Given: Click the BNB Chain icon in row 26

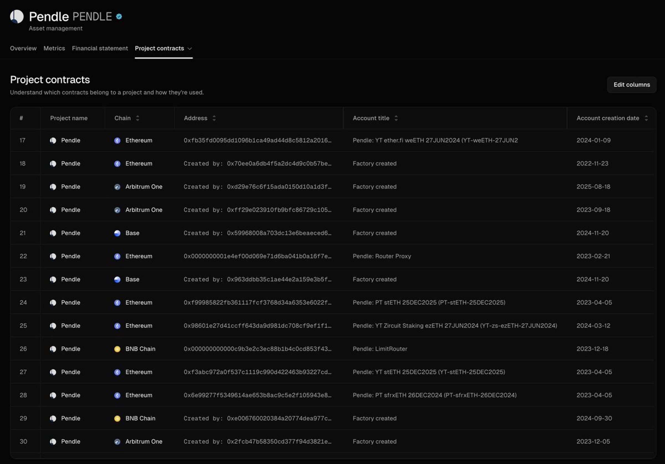Looking at the screenshot, I should pyautogui.click(x=117, y=349).
